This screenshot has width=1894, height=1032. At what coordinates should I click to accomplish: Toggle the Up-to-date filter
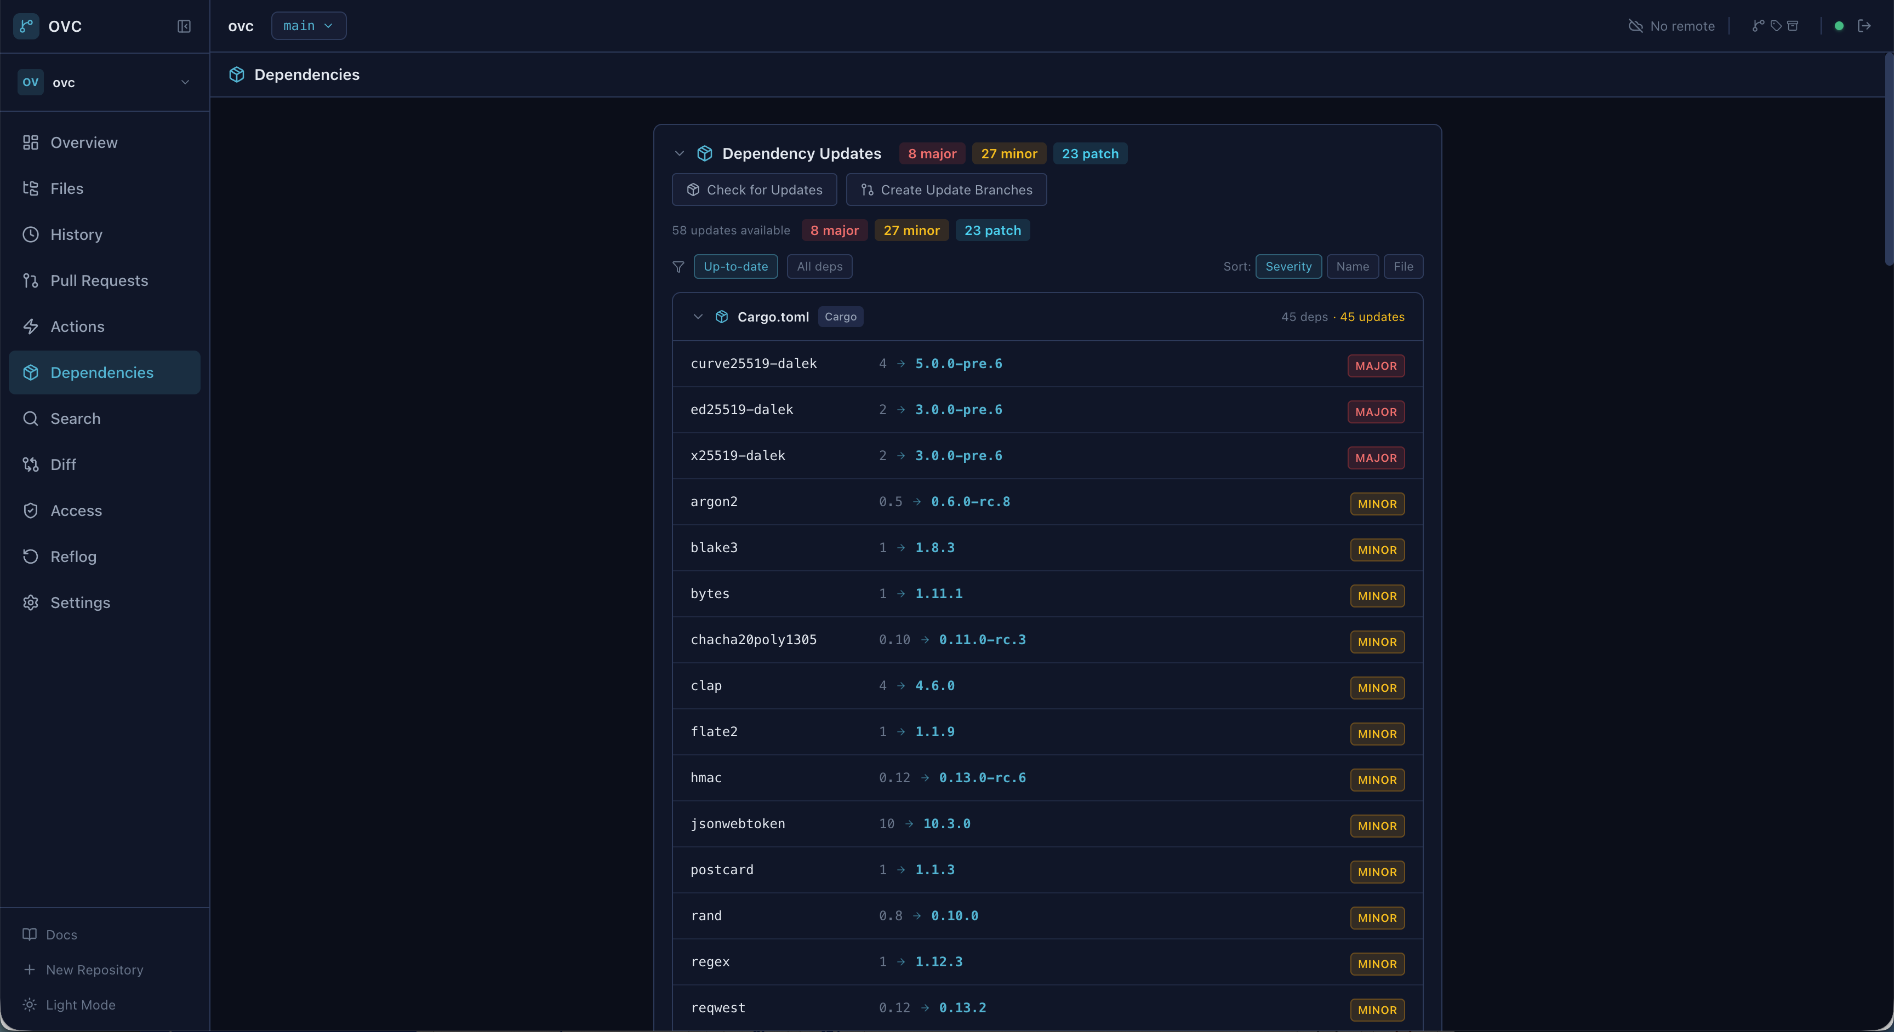pyautogui.click(x=735, y=266)
